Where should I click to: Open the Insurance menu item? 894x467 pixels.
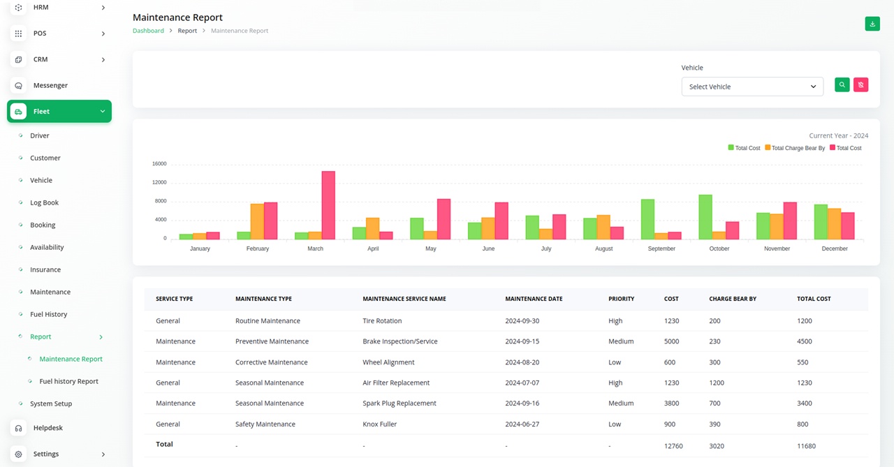click(x=45, y=269)
